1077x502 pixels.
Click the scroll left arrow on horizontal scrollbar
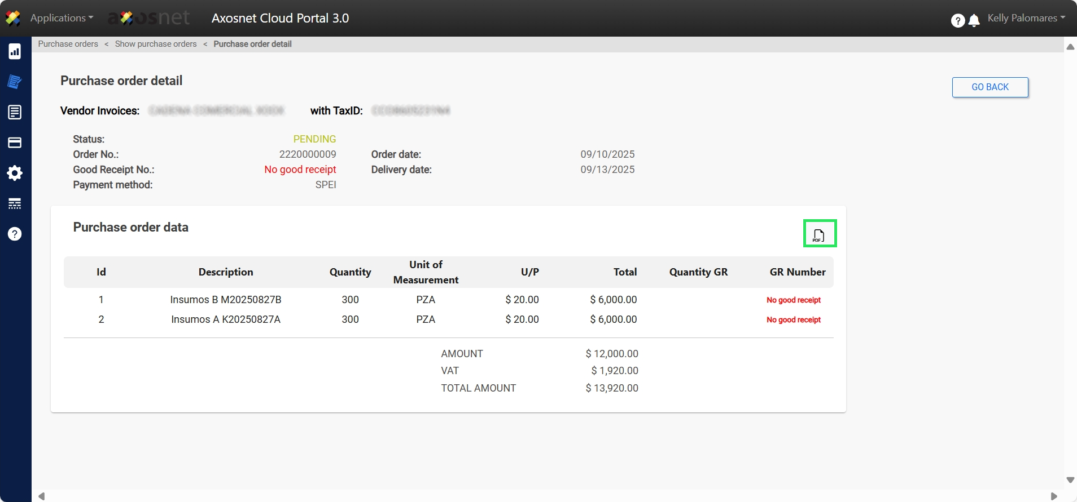[x=41, y=496]
